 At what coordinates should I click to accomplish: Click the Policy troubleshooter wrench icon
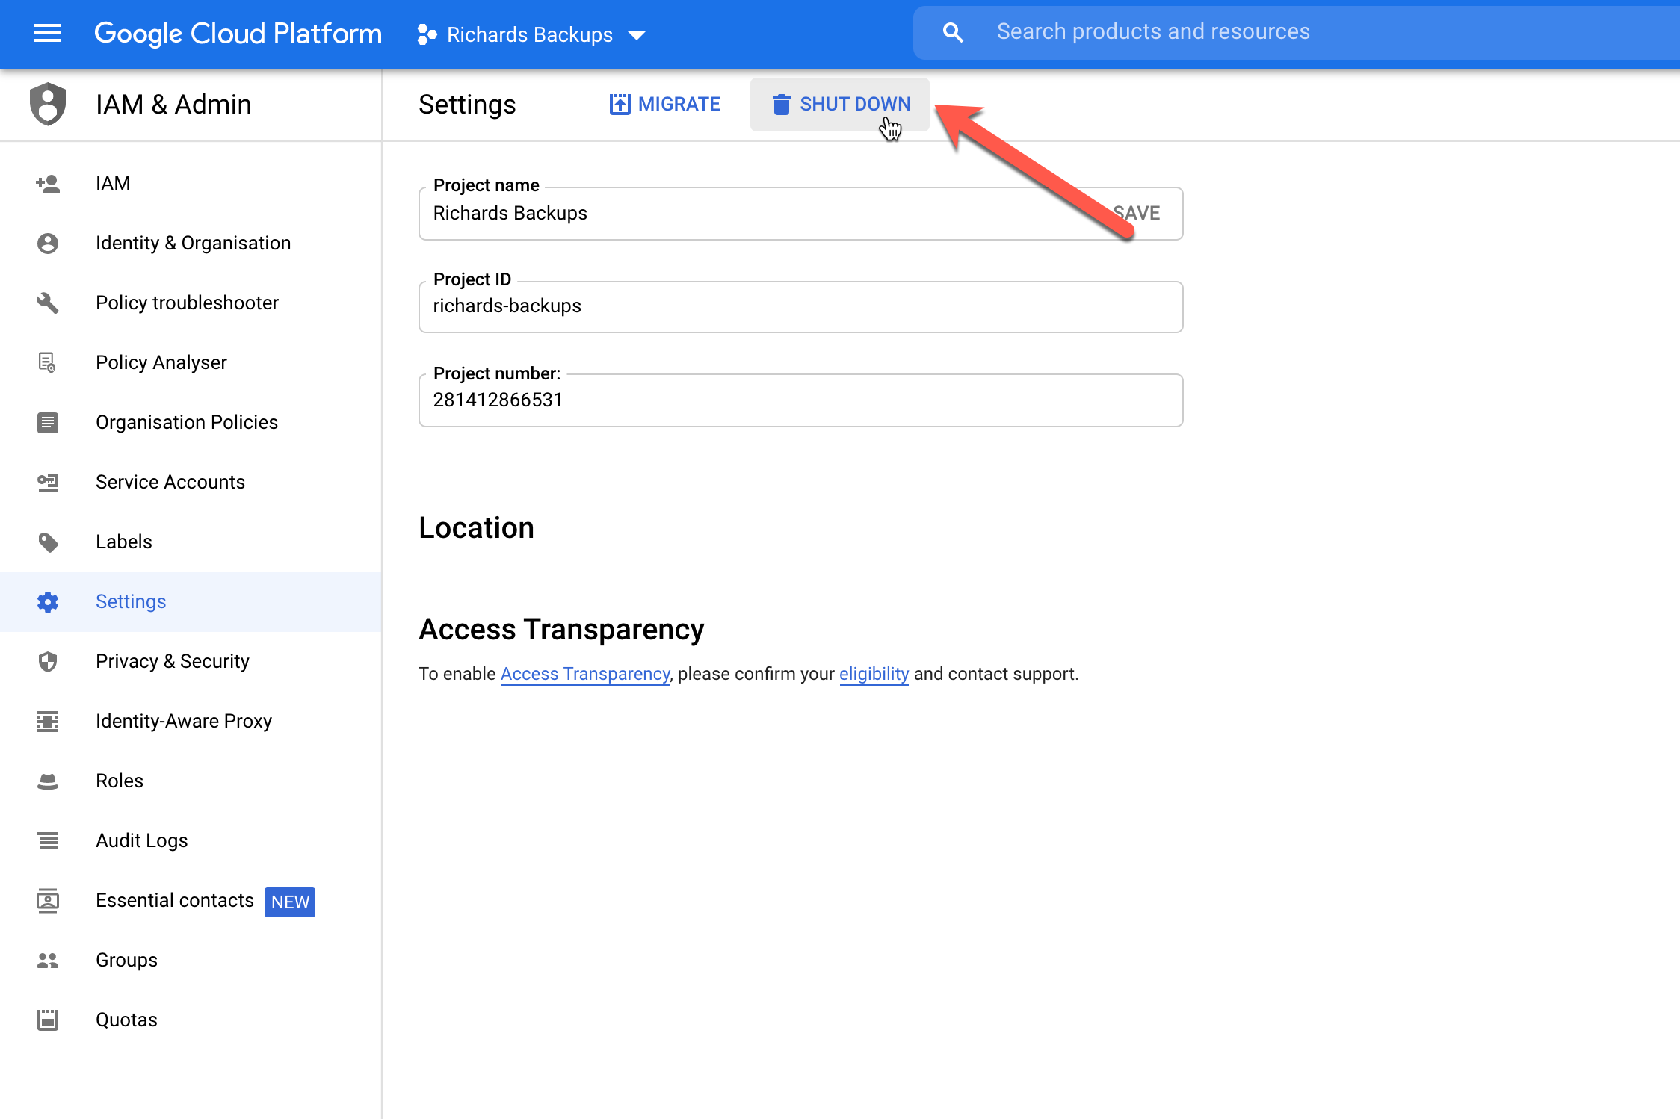48,303
